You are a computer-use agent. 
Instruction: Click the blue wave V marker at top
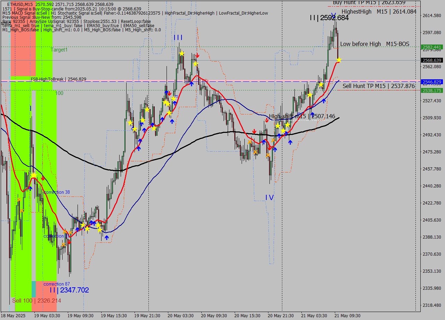[333, 15]
